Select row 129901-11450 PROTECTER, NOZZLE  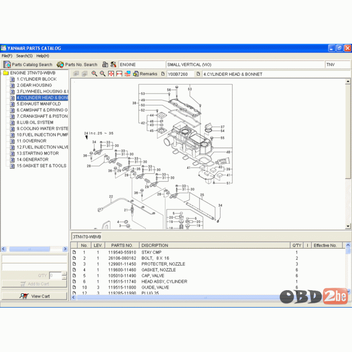[208, 264]
